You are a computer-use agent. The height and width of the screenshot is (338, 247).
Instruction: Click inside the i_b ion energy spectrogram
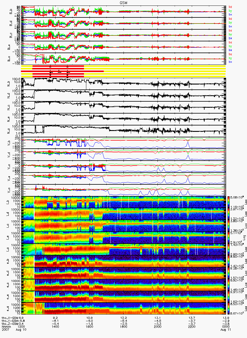point(123,202)
